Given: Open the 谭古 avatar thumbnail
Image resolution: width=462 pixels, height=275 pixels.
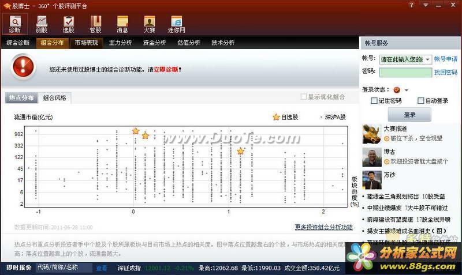Looking at the screenshot, I should (372, 157).
